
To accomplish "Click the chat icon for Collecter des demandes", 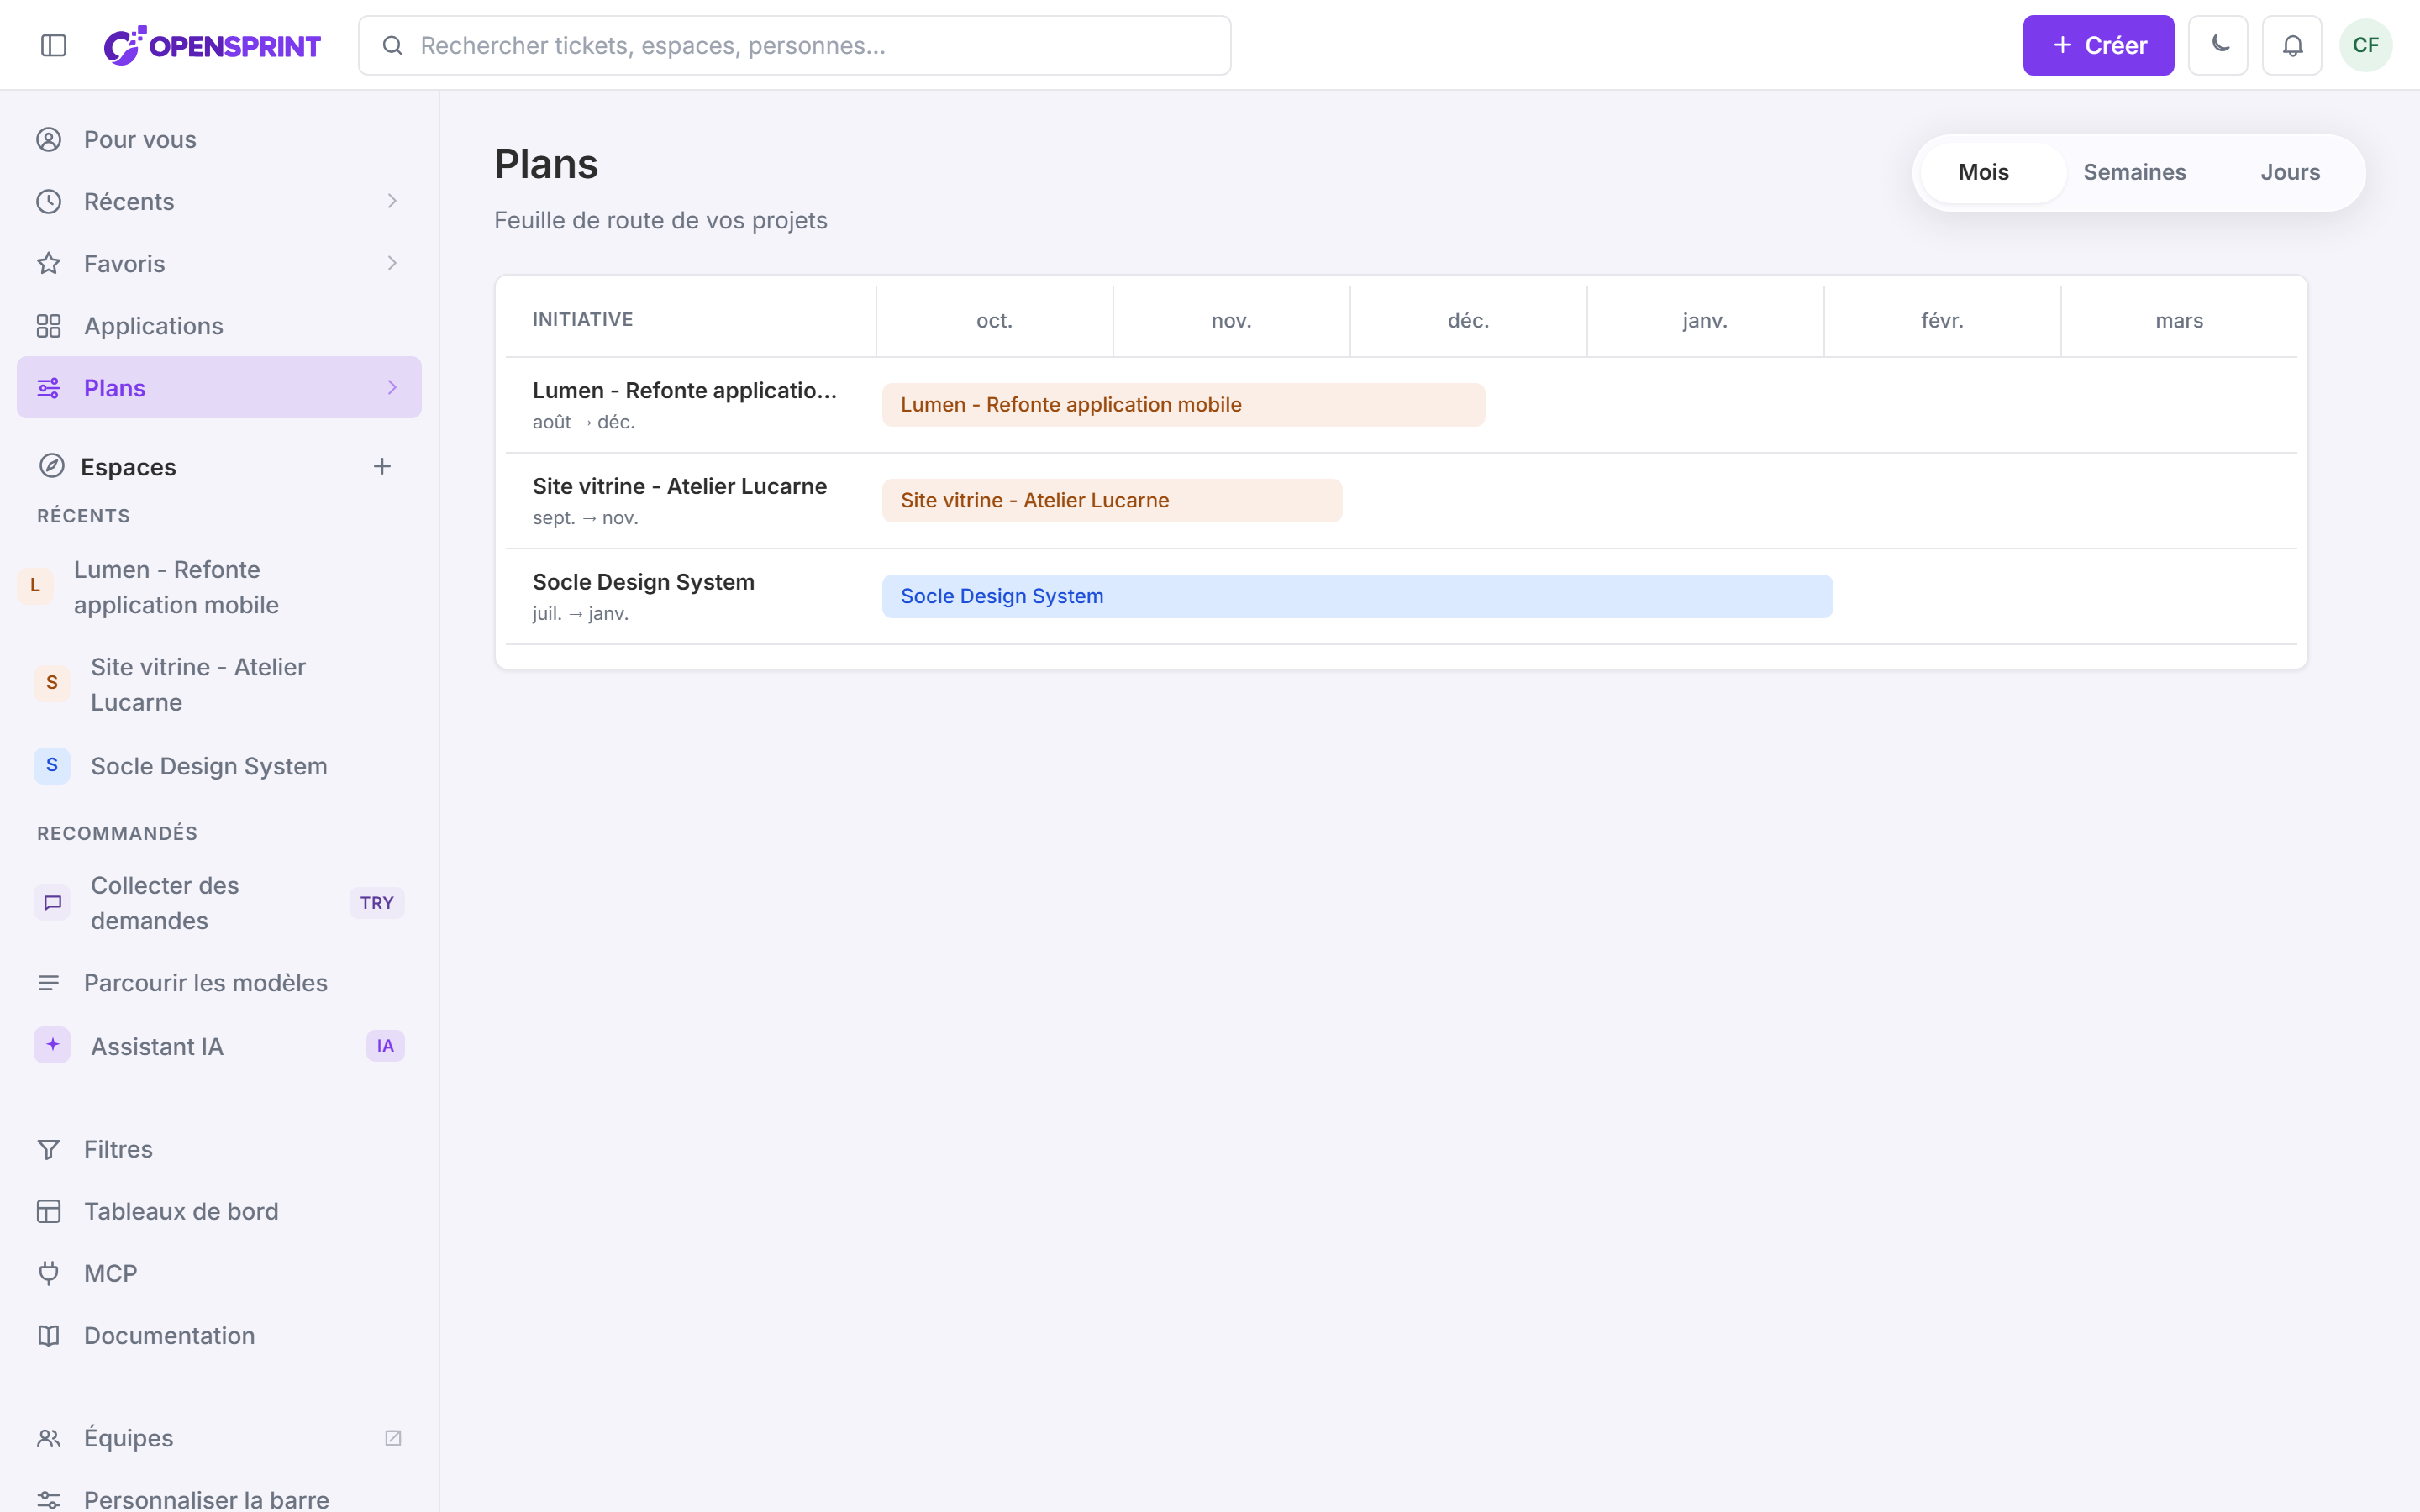I will [52, 902].
